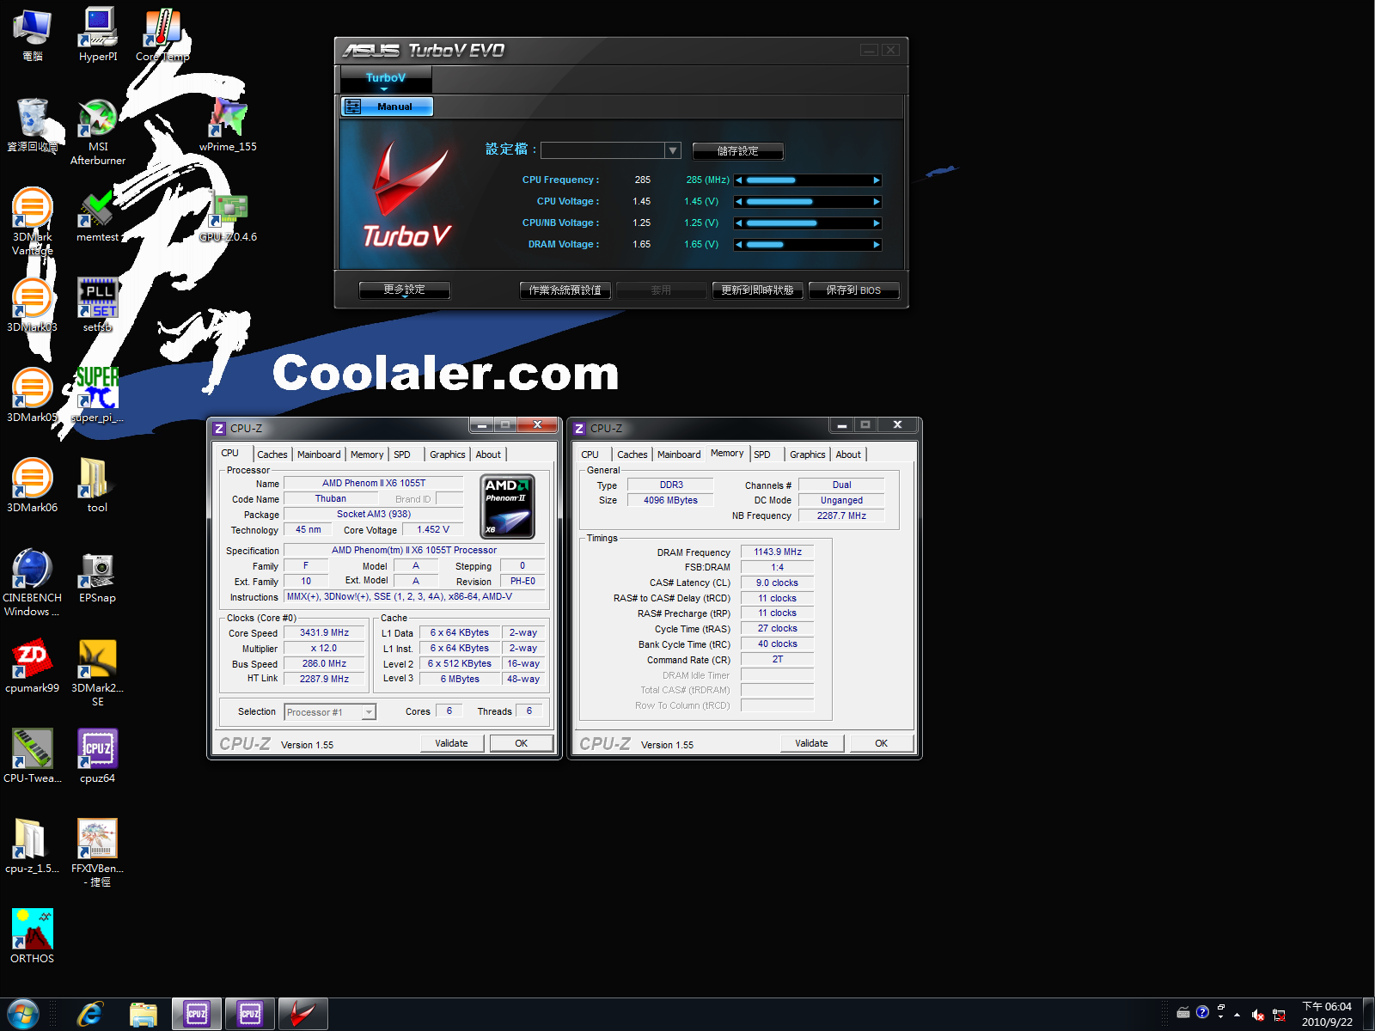Select the 3DMark03 desktop icon
Viewport: 1375px width, 1031px height.
(x=33, y=305)
